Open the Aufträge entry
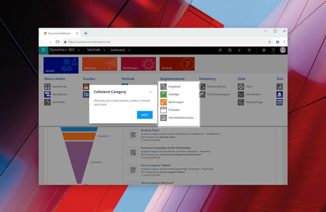 174,94
